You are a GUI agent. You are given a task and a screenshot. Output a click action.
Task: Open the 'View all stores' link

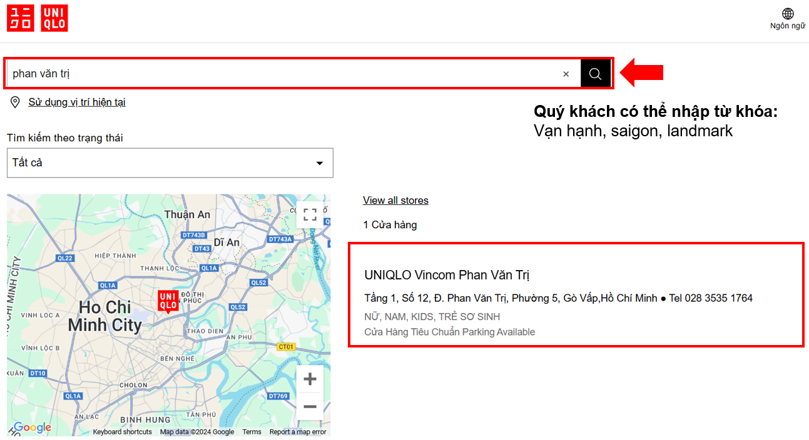pyautogui.click(x=395, y=201)
